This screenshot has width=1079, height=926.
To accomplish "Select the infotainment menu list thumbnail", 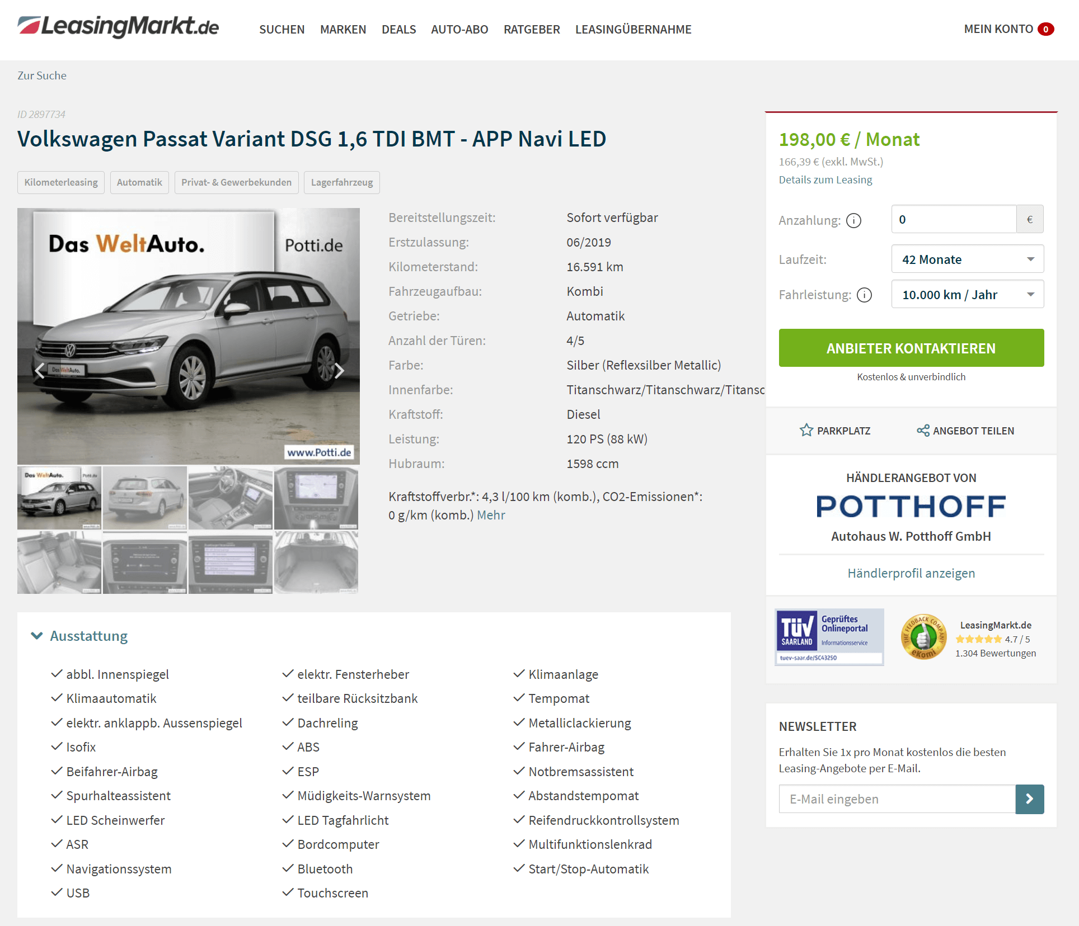I will [x=231, y=562].
